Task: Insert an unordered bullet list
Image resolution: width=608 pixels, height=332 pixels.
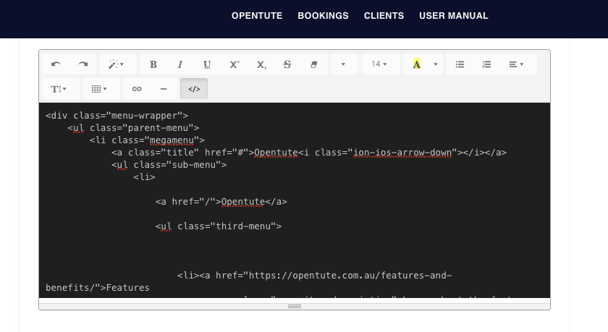Action: 460,64
